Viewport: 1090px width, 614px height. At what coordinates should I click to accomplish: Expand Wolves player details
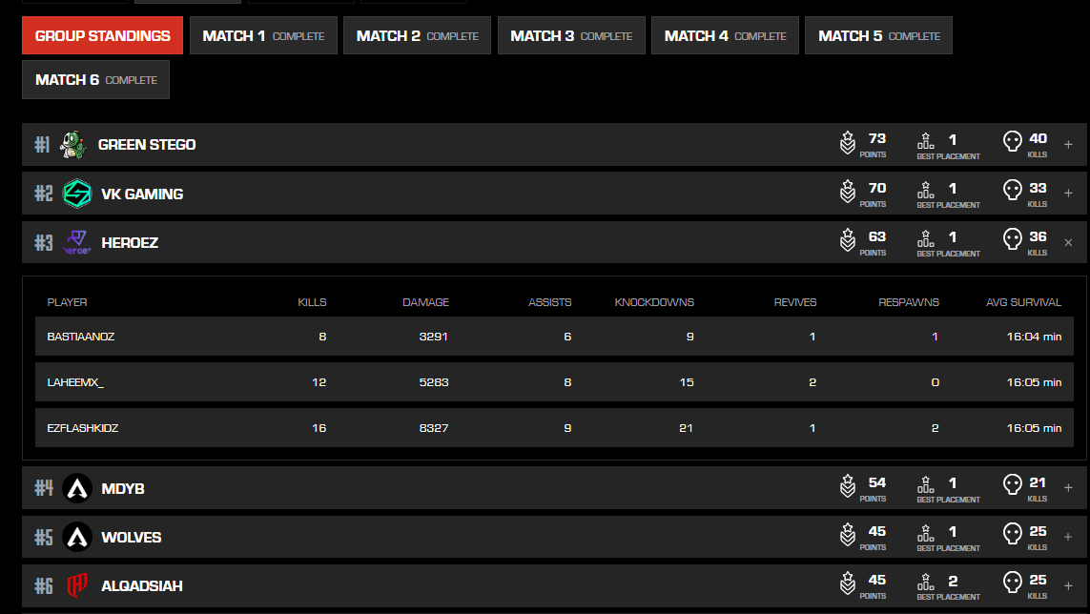pos(1068,537)
